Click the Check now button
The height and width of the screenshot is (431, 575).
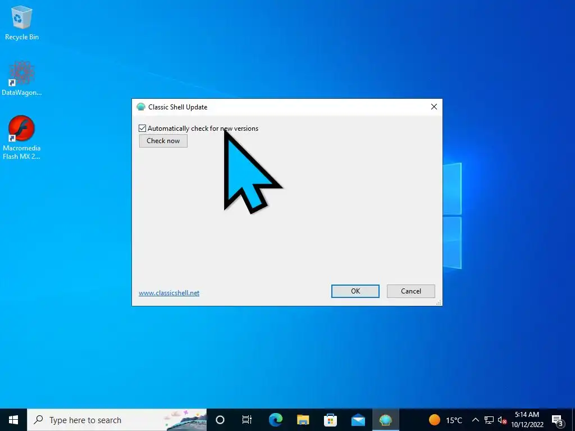[x=163, y=141]
